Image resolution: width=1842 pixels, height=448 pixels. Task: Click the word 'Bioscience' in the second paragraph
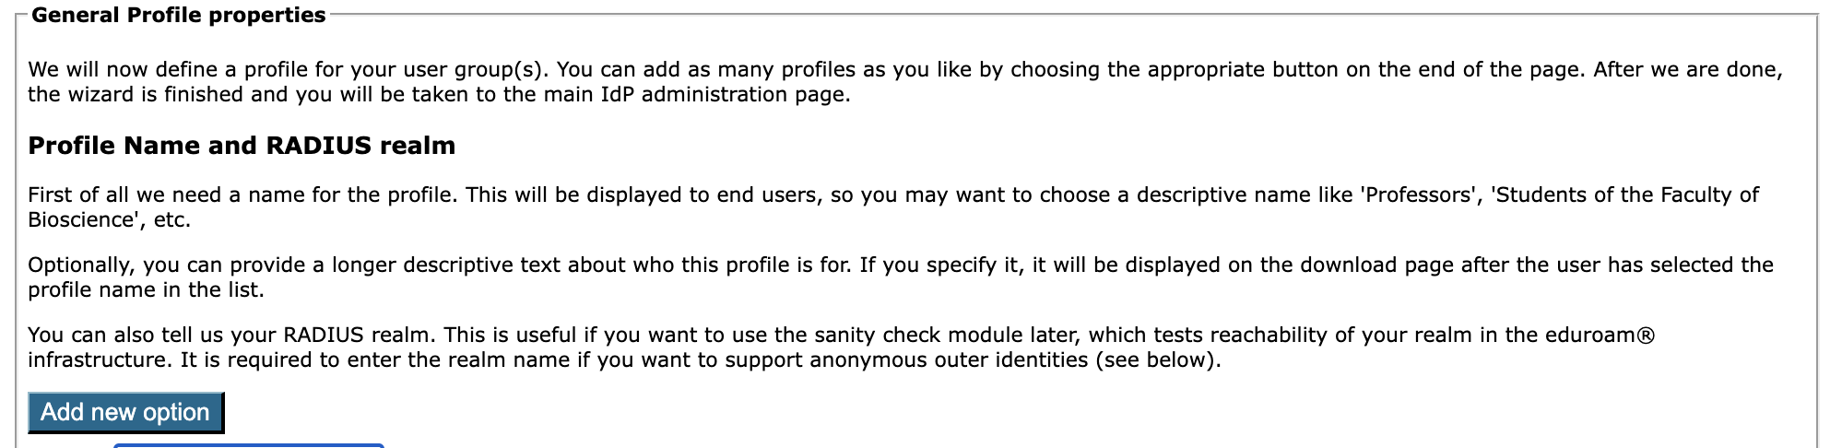click(x=83, y=220)
